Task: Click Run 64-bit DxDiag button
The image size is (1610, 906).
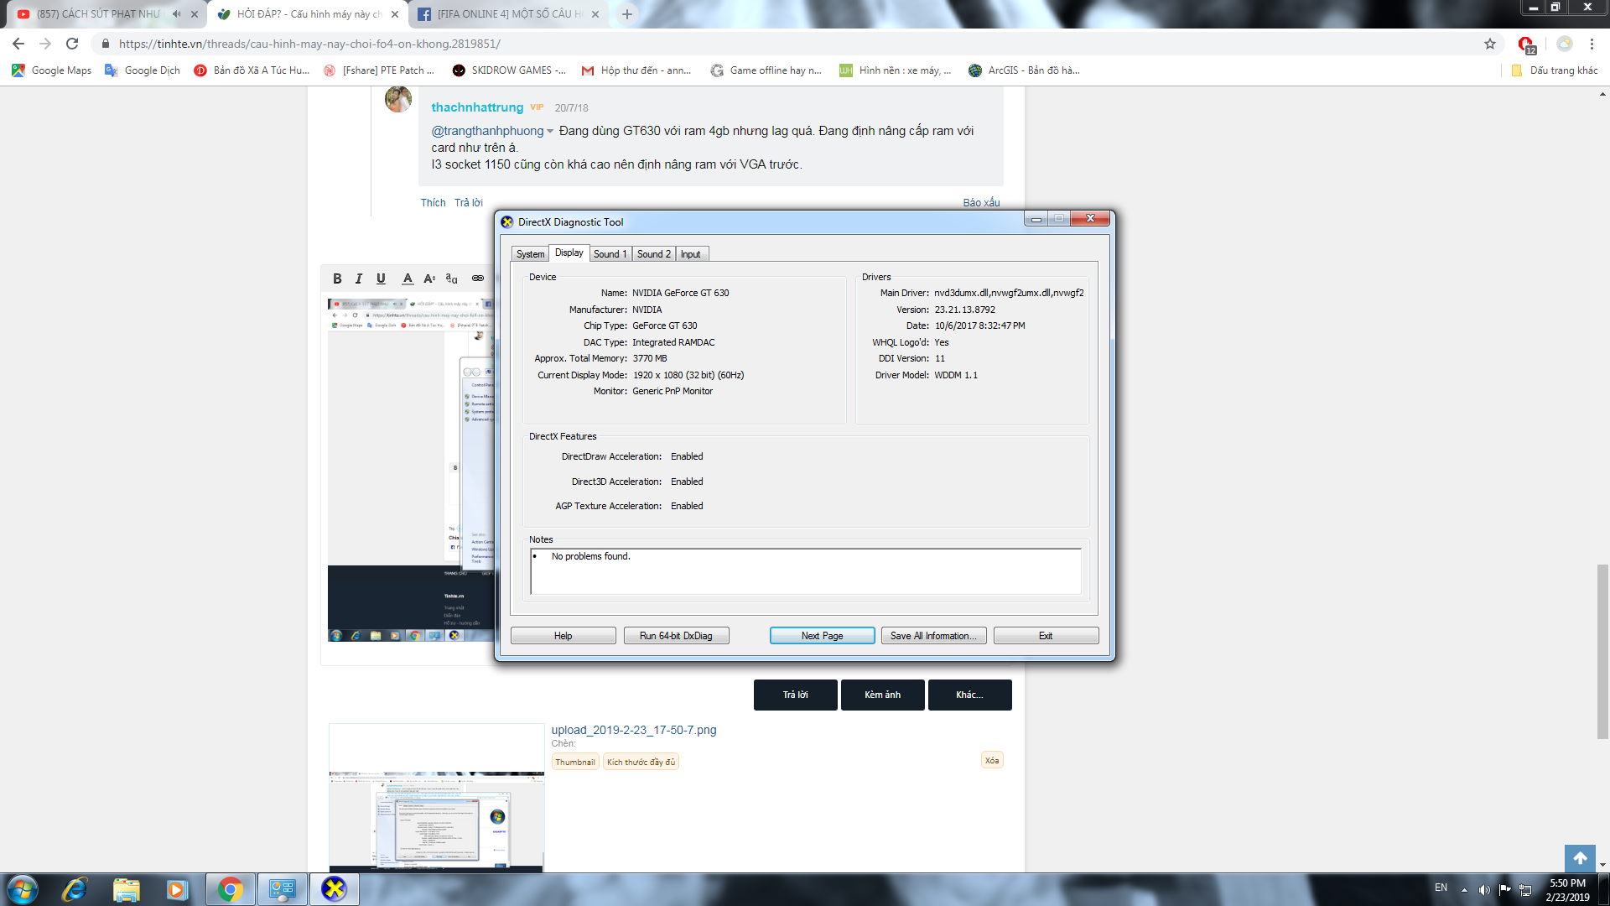Action: point(676,636)
